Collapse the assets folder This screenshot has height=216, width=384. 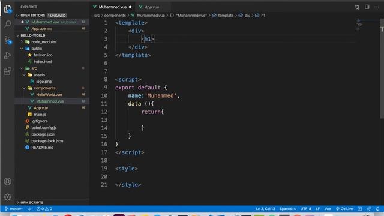pos(24,75)
